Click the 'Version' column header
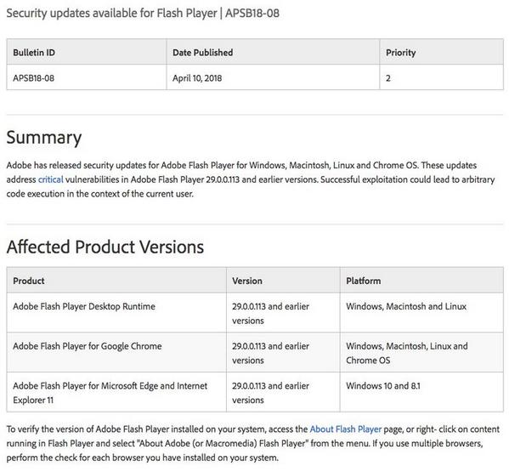The image size is (509, 472). [283, 281]
